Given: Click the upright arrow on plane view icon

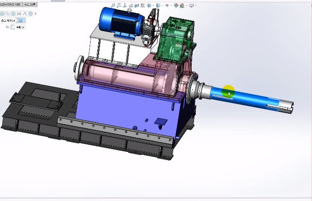Looking at the screenshot, I should [x=125, y=5].
